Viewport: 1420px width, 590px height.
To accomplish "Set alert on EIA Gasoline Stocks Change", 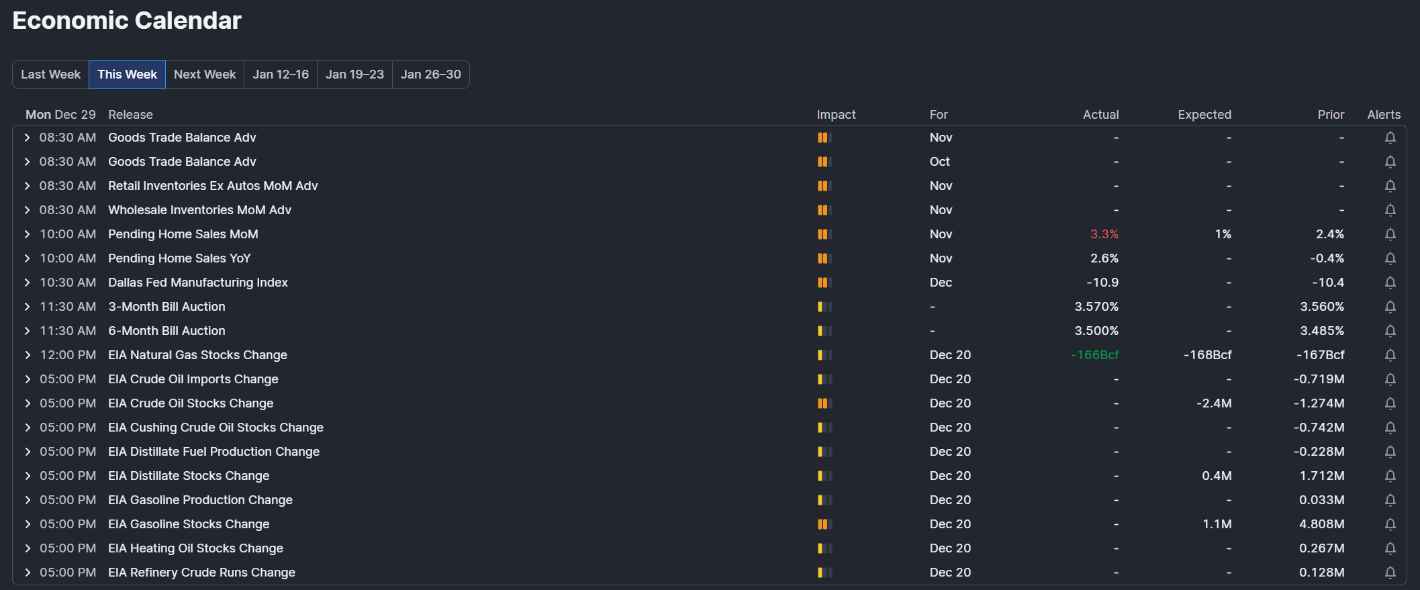I will coord(1390,524).
